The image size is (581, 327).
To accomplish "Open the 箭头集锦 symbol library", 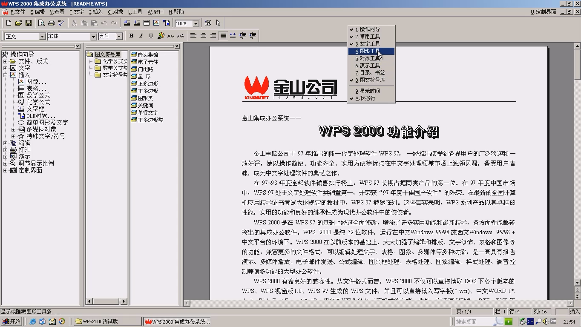I will (144, 54).
